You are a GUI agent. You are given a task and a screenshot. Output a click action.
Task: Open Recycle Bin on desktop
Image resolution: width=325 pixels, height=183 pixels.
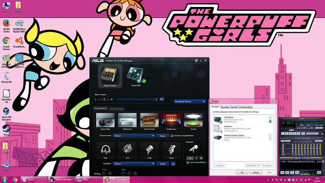click(6, 78)
